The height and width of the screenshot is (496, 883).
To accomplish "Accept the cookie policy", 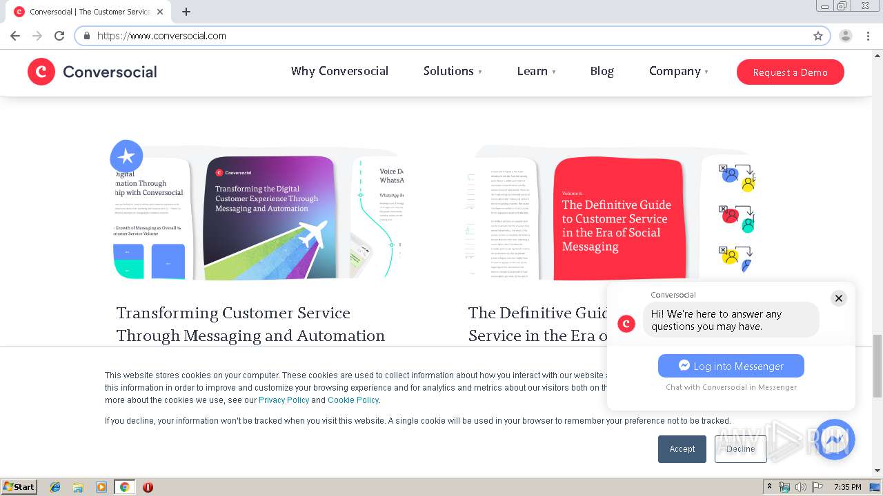I will pos(682,448).
